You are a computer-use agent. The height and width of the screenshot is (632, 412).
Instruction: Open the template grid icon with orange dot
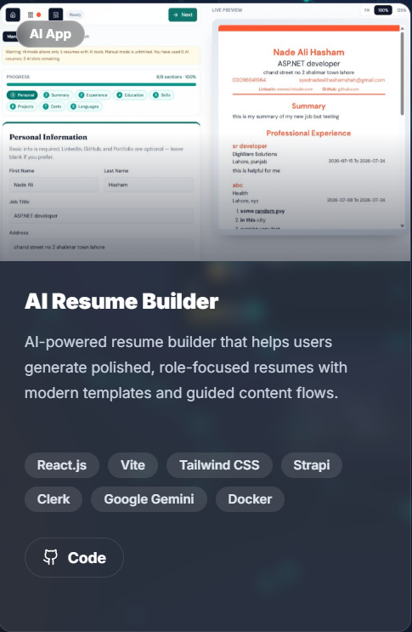(x=34, y=15)
